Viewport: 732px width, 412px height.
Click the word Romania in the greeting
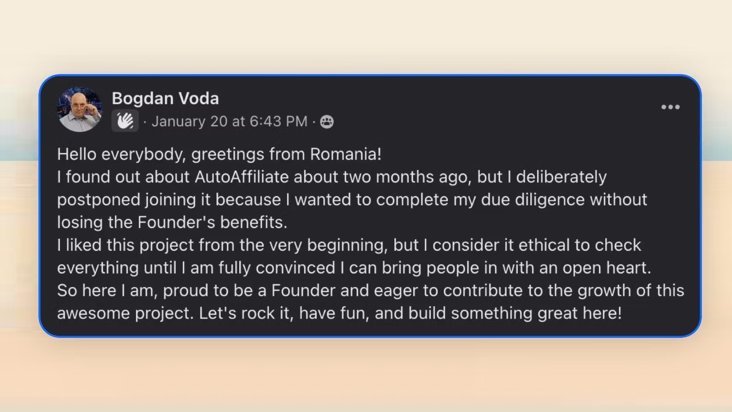(x=345, y=154)
